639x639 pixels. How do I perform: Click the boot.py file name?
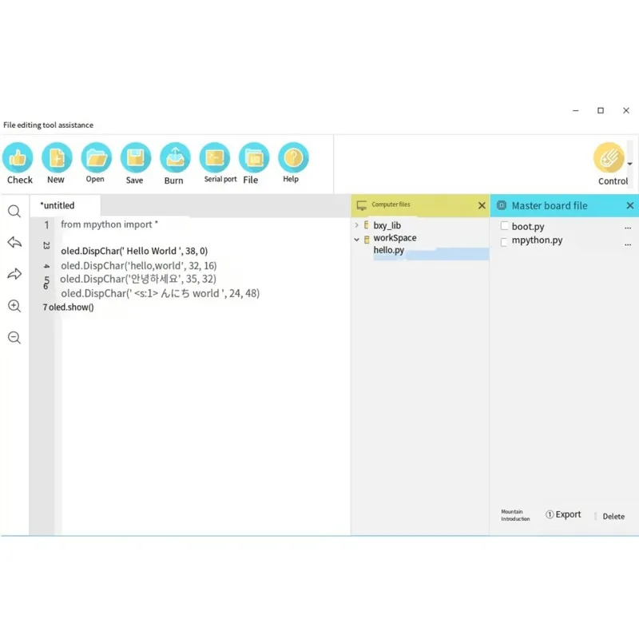click(528, 227)
